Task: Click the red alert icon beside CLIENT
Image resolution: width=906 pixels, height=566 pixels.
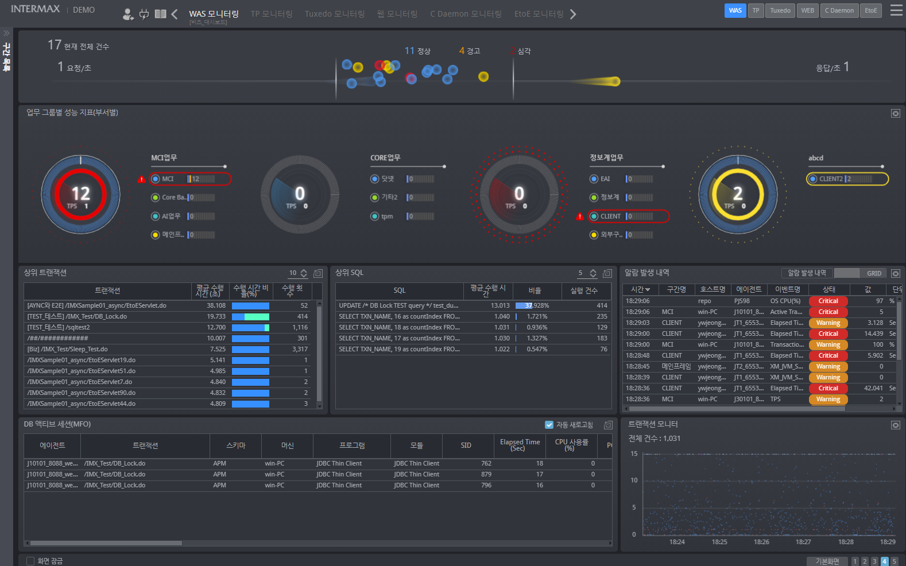Action: point(580,216)
